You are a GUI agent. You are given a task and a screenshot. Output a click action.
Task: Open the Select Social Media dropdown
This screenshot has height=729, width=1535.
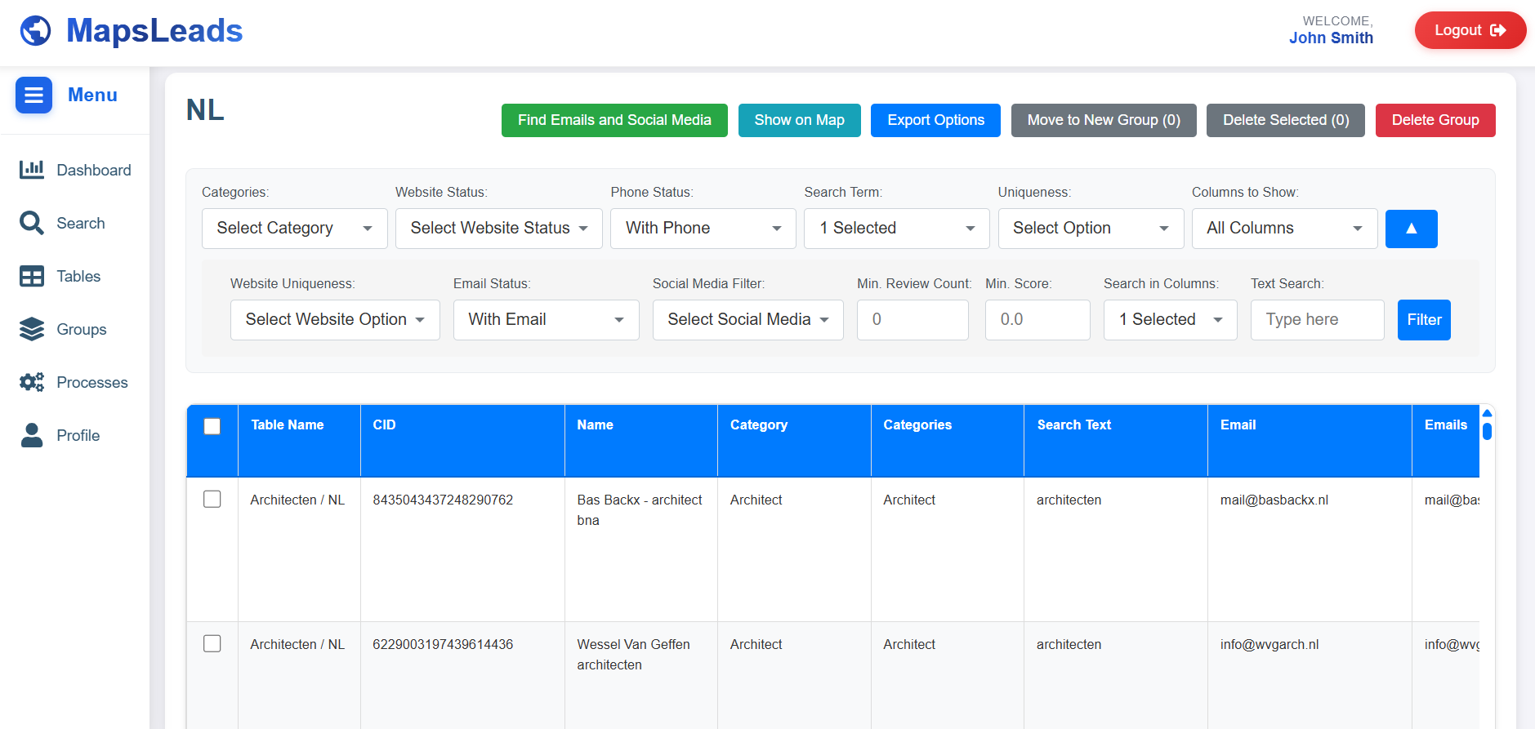[748, 320]
